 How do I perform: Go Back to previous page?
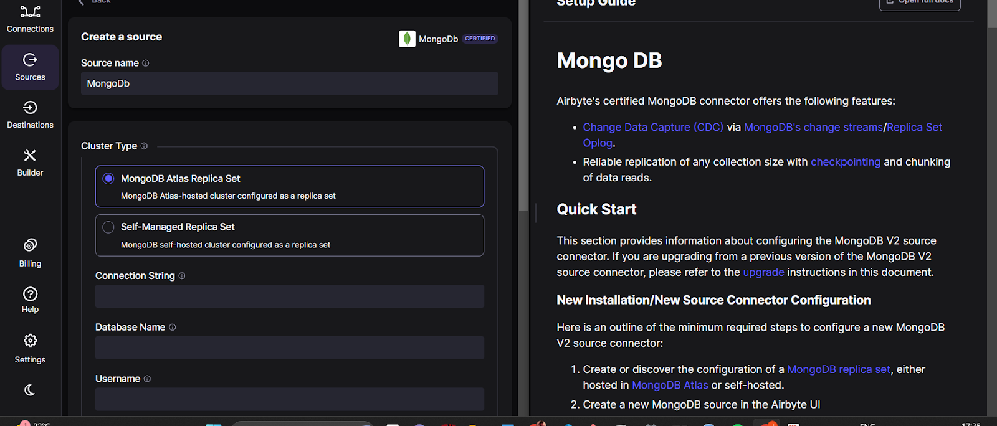tap(94, 2)
